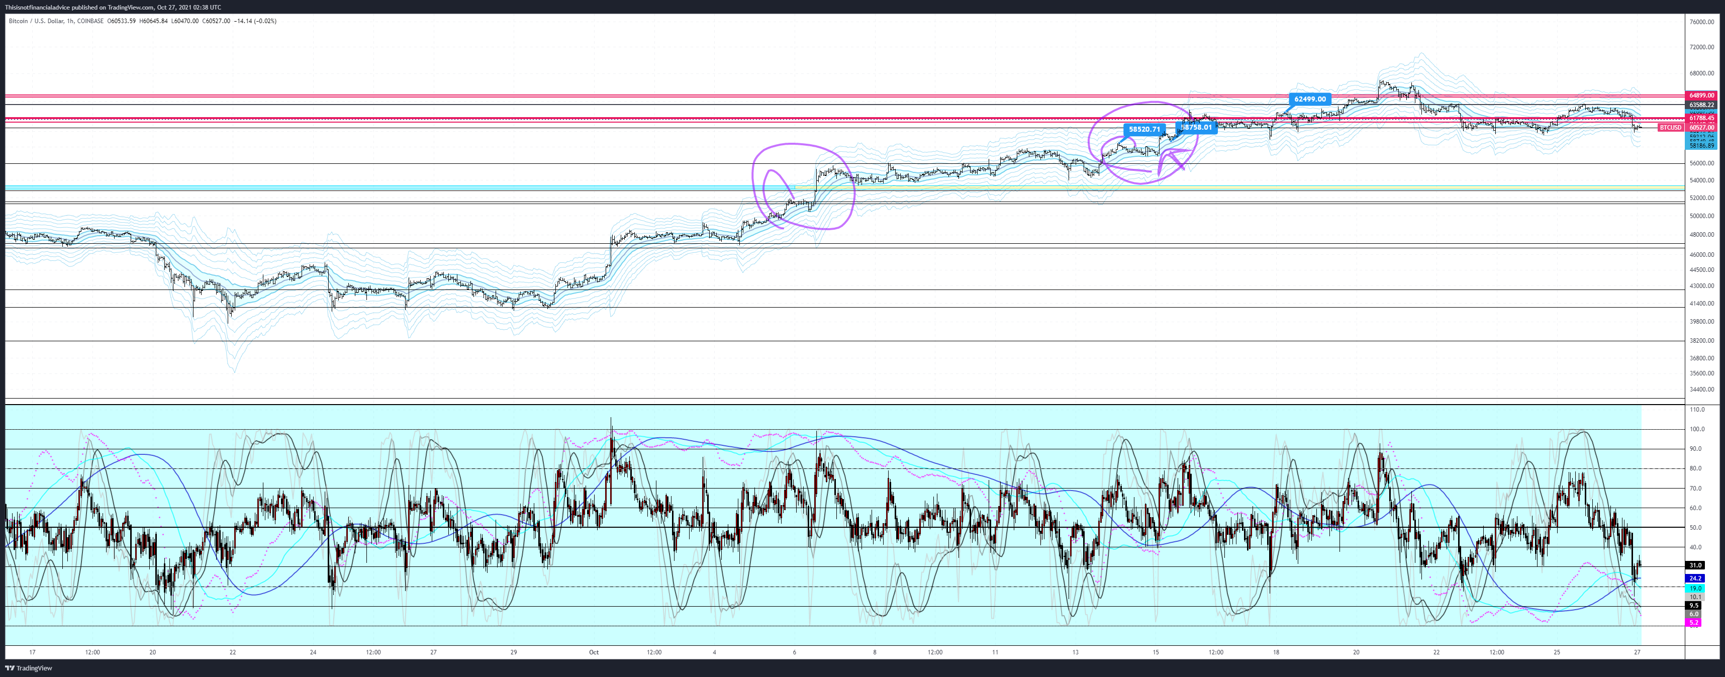The image size is (1725, 677).
Task: Click the 76000.00 price scale label
Action: point(1701,22)
